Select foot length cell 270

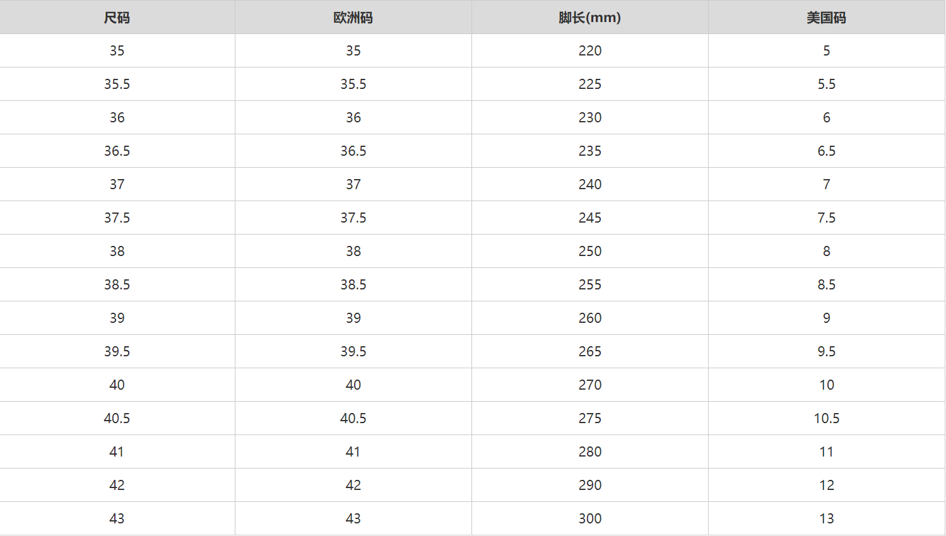589,385
